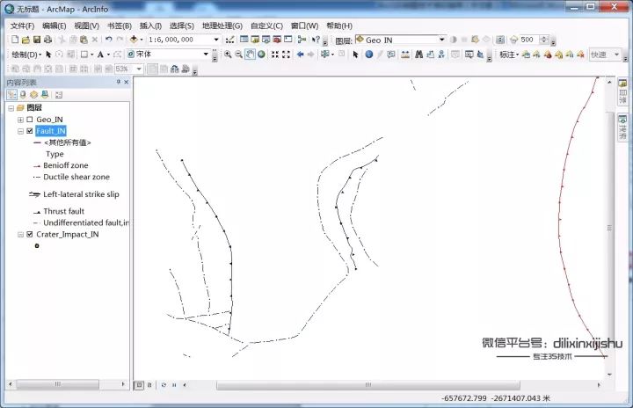Click the Thrust fault legend symbol
Image resolution: width=633 pixels, height=408 pixels.
click(37, 212)
